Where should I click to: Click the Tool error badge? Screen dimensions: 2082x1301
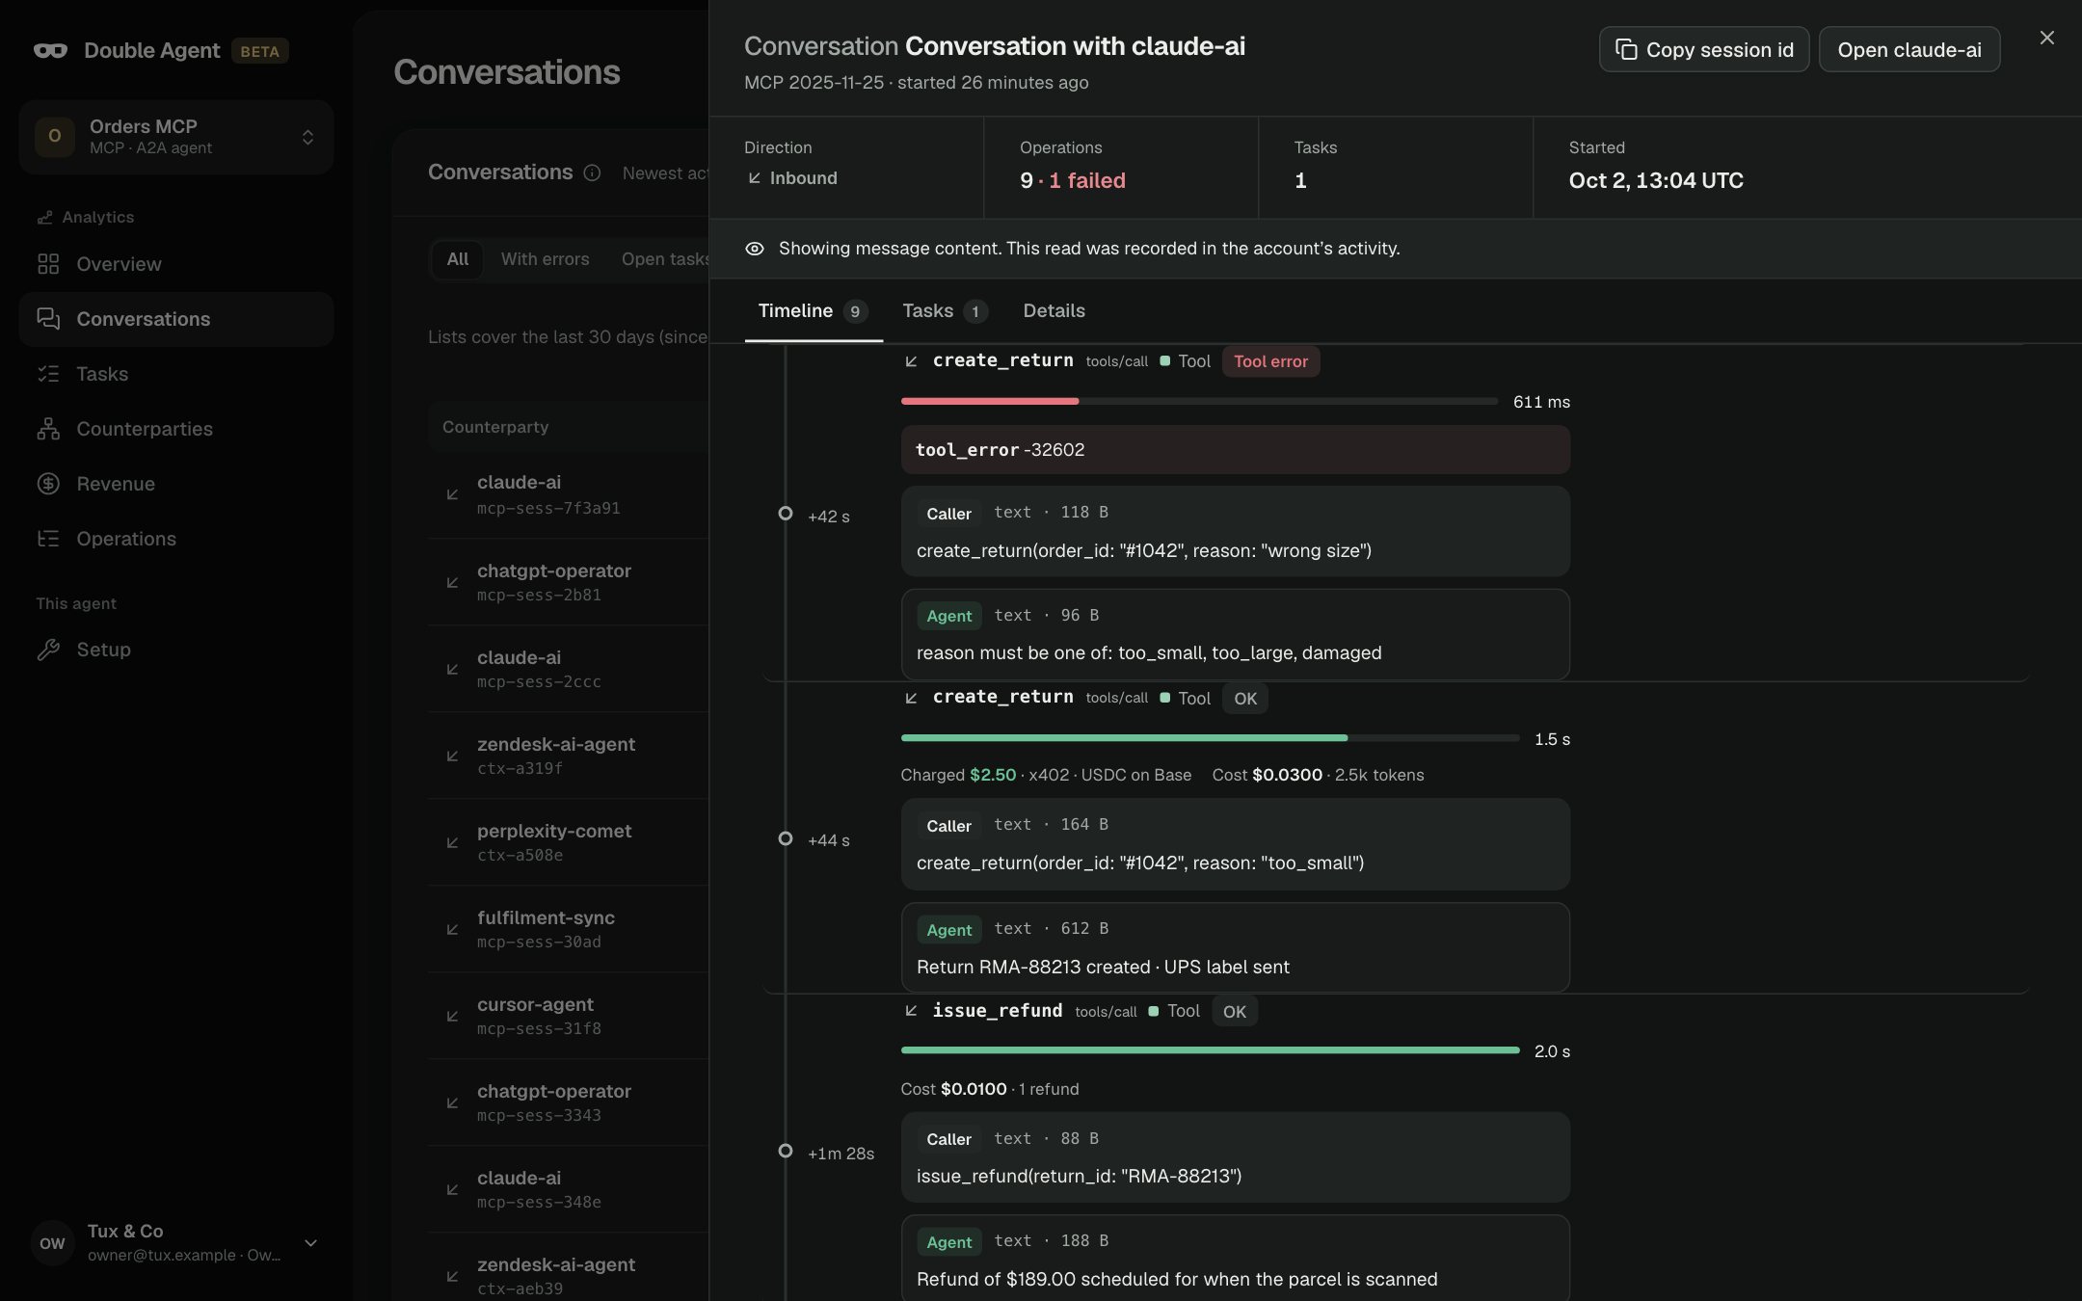[x=1270, y=361]
